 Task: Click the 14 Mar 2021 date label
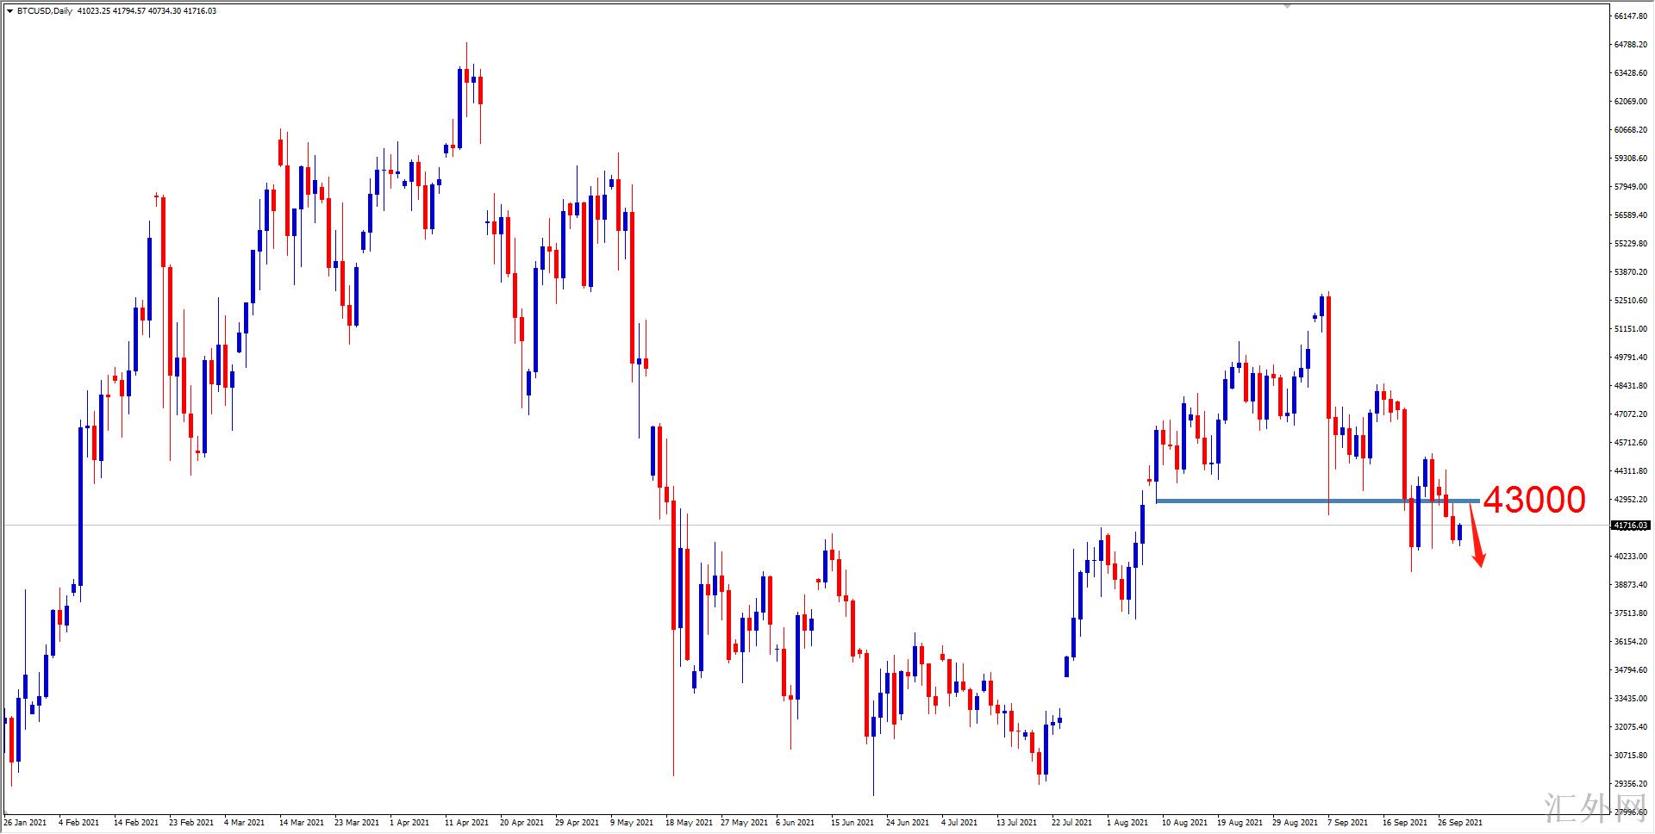pos(302,823)
